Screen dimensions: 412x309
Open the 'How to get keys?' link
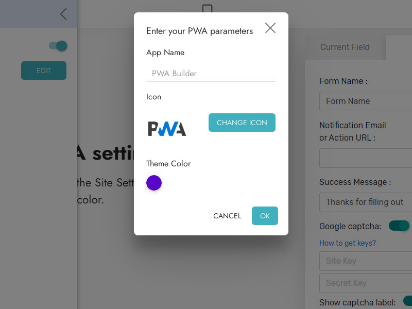point(347,243)
